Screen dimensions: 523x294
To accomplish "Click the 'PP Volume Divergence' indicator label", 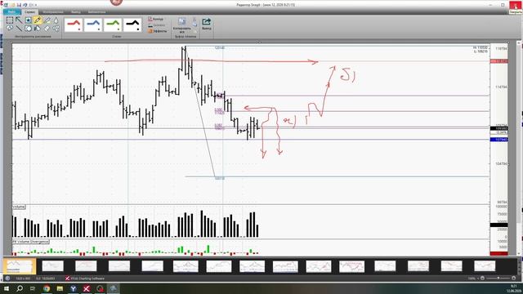I will (31, 242).
